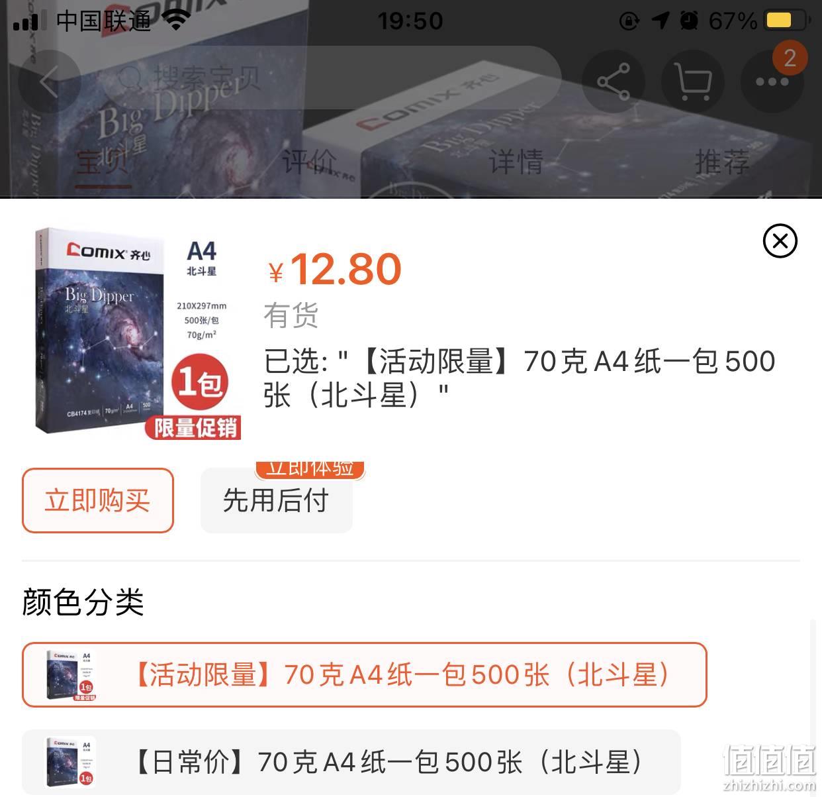Open the share icon
Image resolution: width=822 pixels, height=797 pixels.
[x=614, y=81]
